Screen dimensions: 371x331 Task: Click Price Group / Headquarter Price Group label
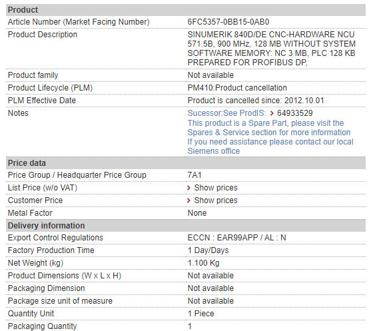point(77,175)
